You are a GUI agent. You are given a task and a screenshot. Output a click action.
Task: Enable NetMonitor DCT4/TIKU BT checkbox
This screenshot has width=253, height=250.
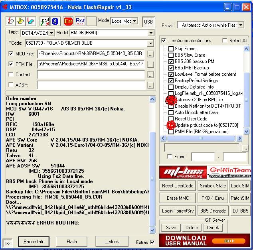click(171, 106)
